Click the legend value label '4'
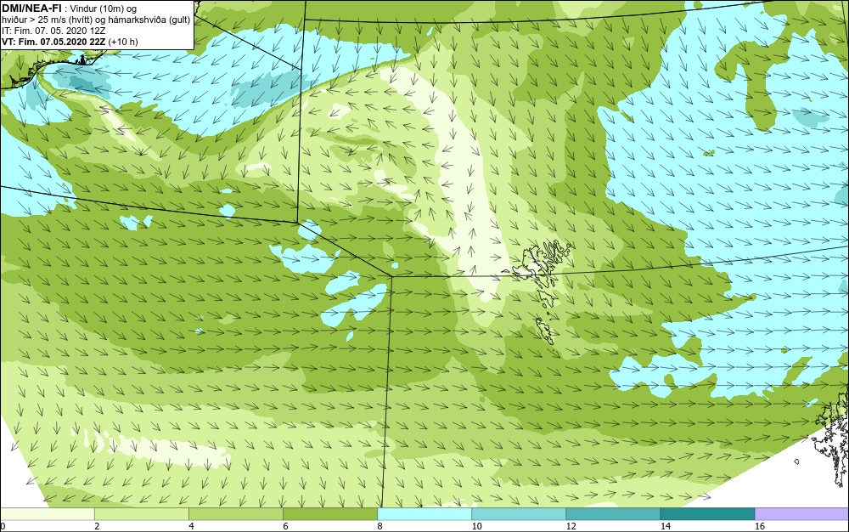The width and height of the screenshot is (849, 532). tap(191, 526)
